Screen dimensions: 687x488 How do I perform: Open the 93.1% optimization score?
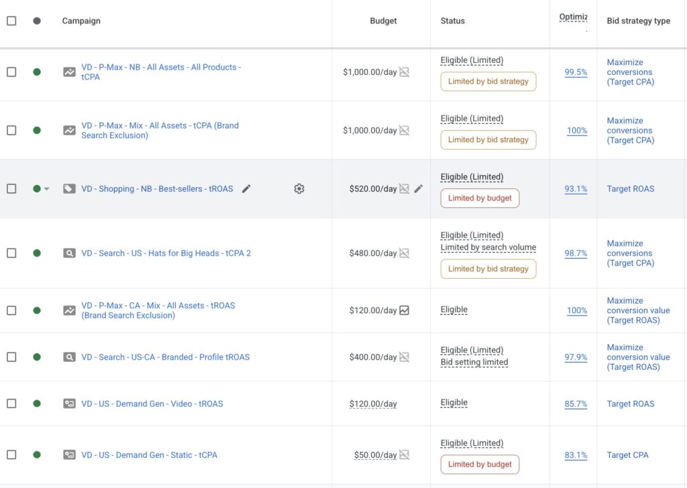pos(576,189)
